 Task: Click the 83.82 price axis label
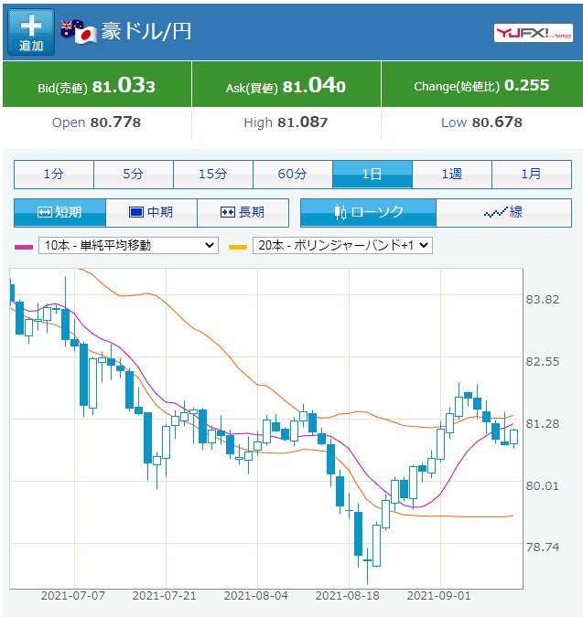[x=543, y=300]
